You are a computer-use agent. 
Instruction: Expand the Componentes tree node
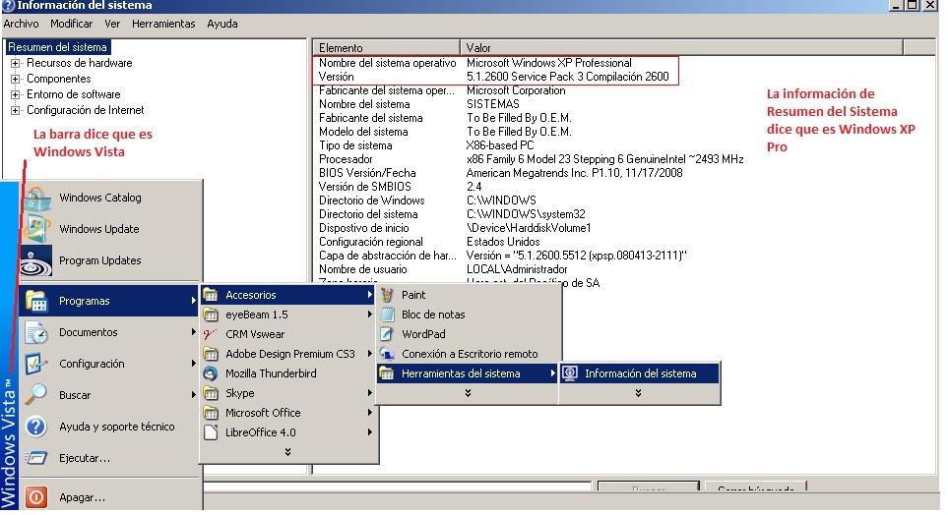(x=16, y=79)
